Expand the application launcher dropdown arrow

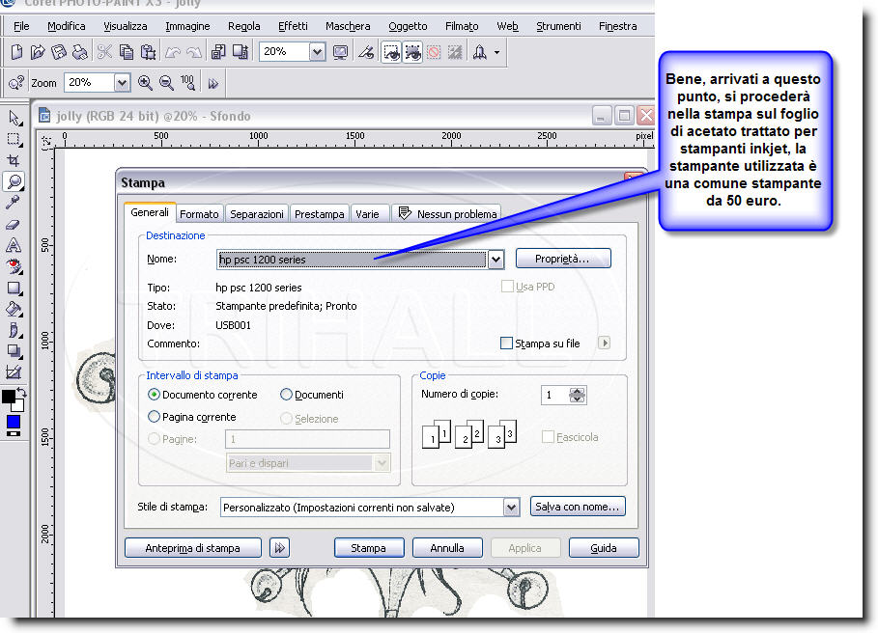(496, 53)
